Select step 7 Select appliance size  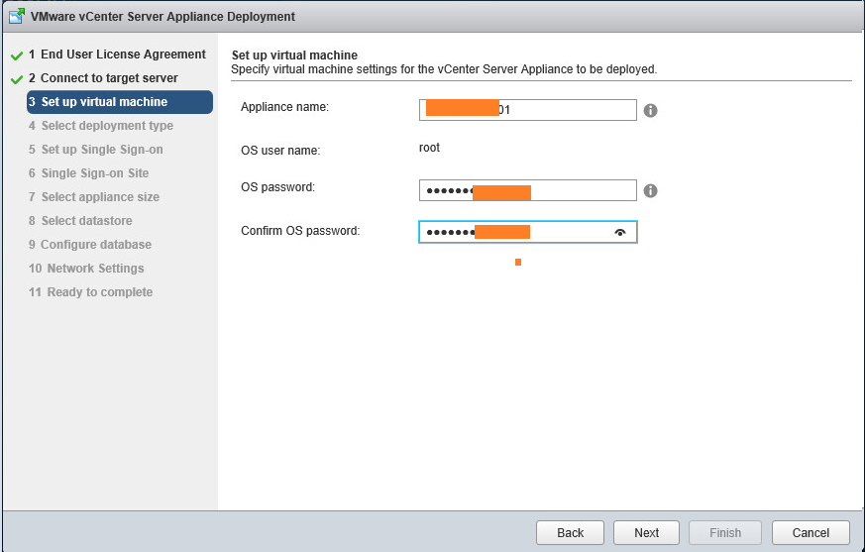click(x=94, y=197)
